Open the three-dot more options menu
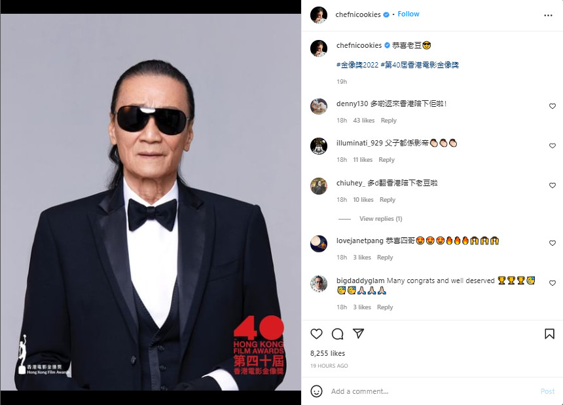This screenshot has height=405, width=563. (x=548, y=15)
